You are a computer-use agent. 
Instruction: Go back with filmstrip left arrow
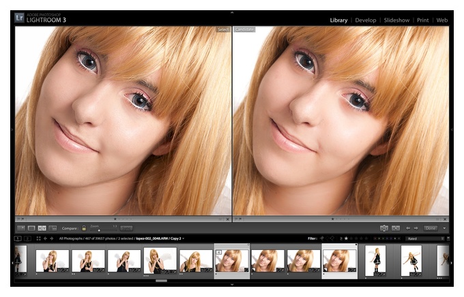click(x=45, y=238)
